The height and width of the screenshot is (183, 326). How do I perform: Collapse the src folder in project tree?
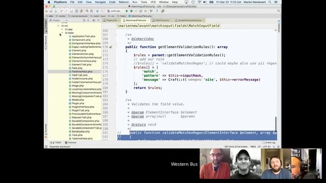click(59, 26)
